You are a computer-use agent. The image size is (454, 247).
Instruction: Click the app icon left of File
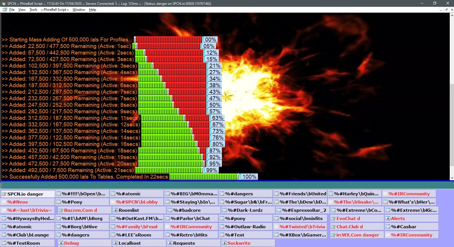click(x=5, y=10)
